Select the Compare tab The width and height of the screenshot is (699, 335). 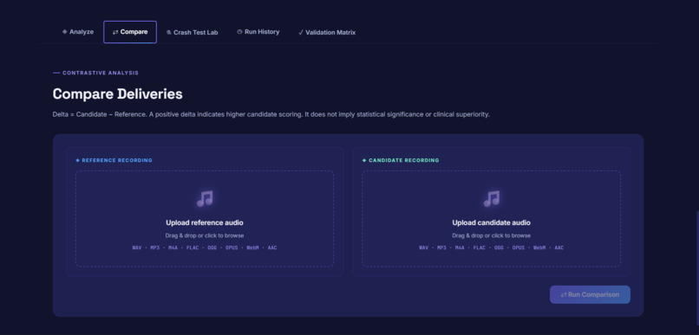(x=130, y=32)
